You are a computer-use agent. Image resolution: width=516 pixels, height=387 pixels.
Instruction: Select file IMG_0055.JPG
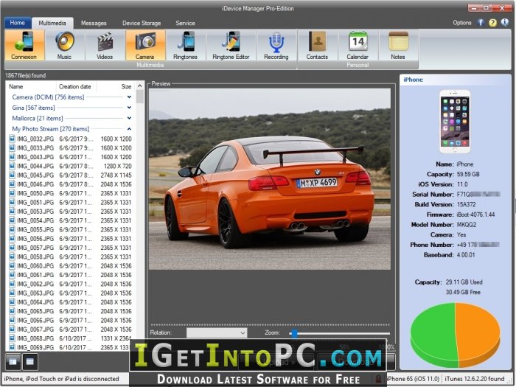point(71,229)
